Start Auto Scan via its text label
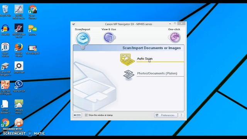The width and height of the screenshot is (247, 139). click(145, 59)
